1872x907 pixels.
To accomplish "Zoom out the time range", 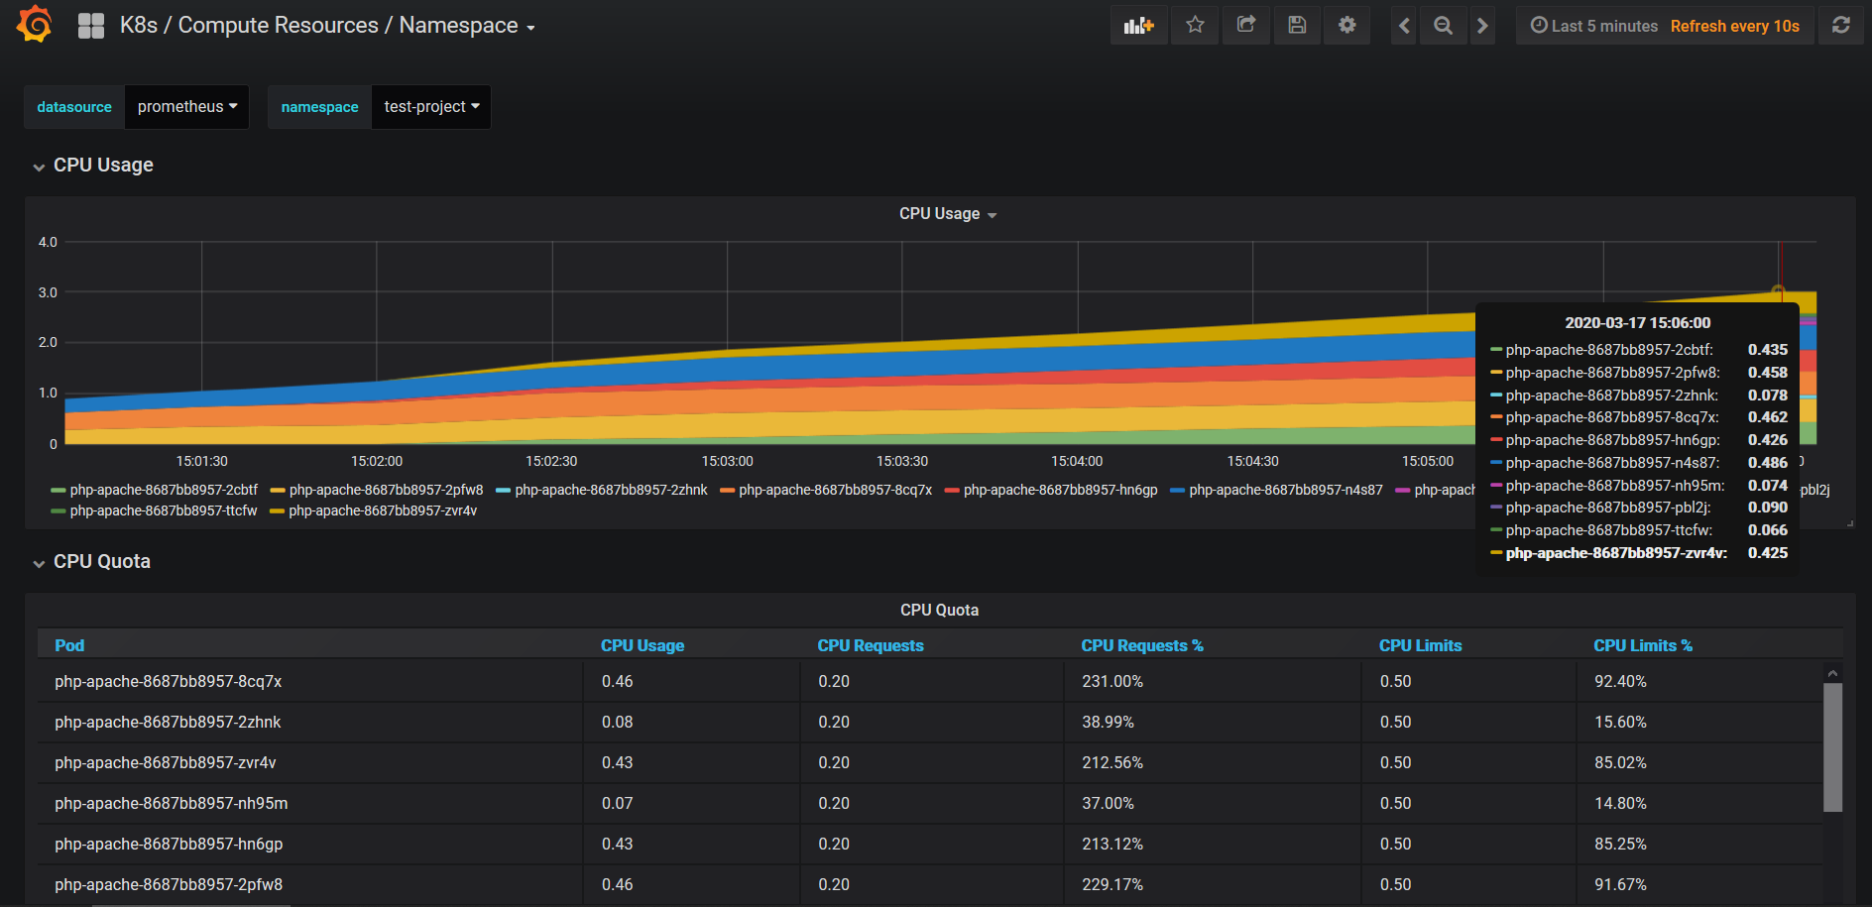I will pyautogui.click(x=1444, y=26).
